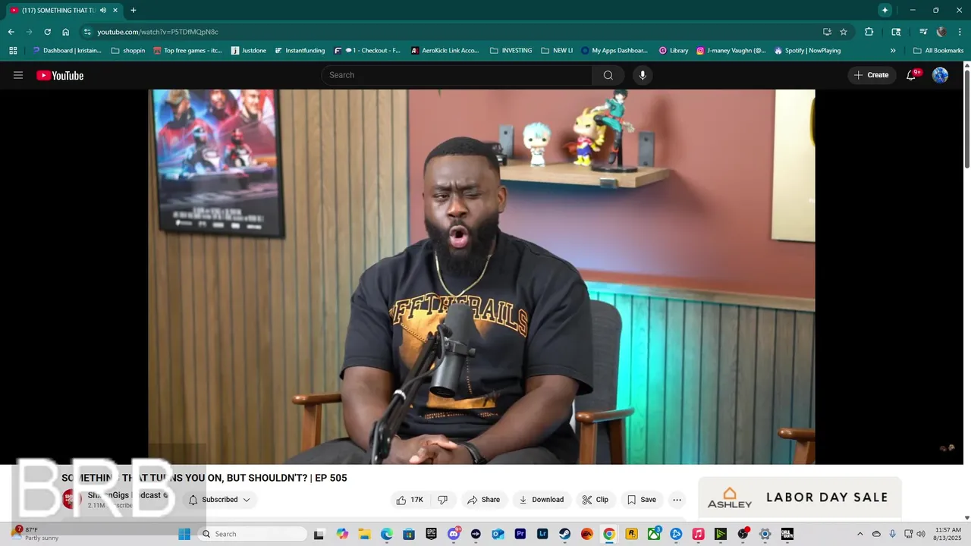
Task: Go to the YouTube home logo
Action: point(60,75)
